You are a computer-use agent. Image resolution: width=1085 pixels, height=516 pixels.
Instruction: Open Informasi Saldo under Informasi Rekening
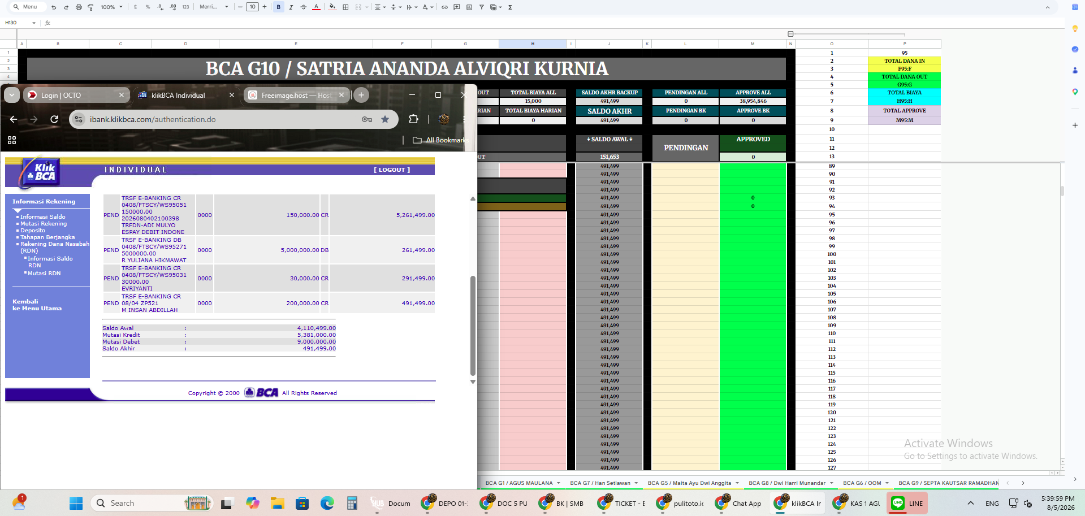pyautogui.click(x=43, y=217)
